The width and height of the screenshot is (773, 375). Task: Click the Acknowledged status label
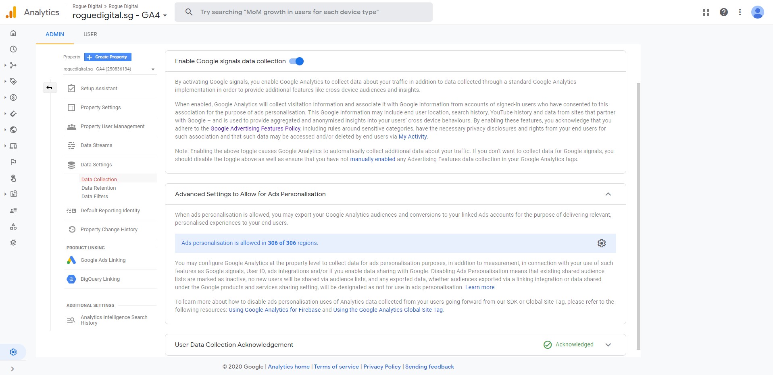574,344
